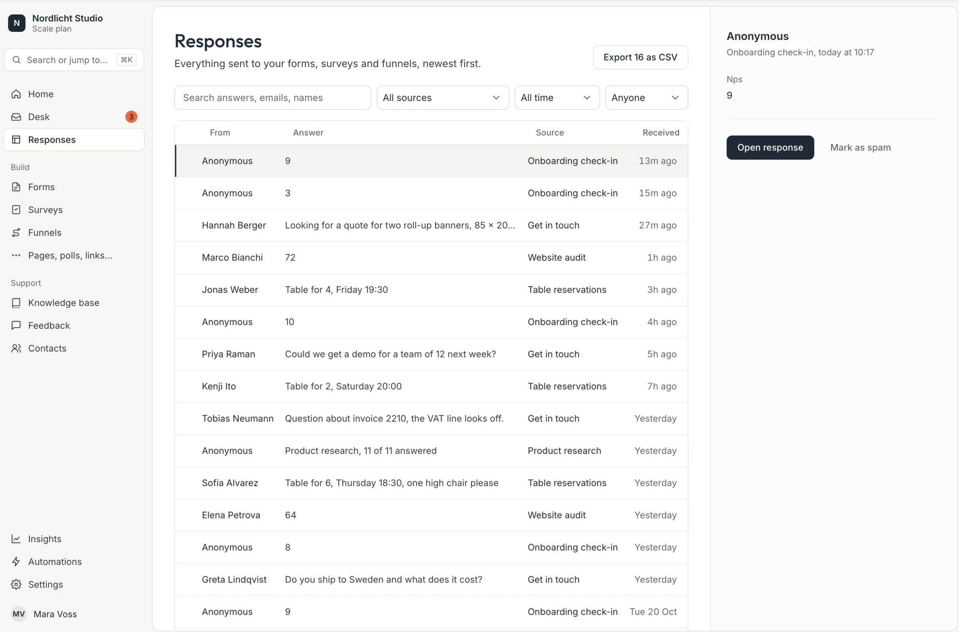
Task: Click the Contacts people icon
Action: tap(16, 348)
